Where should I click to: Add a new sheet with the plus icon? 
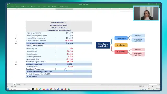25,84
